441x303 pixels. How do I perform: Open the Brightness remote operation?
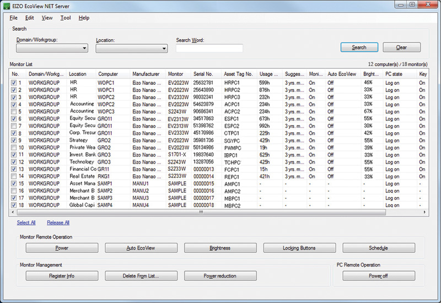(220, 248)
